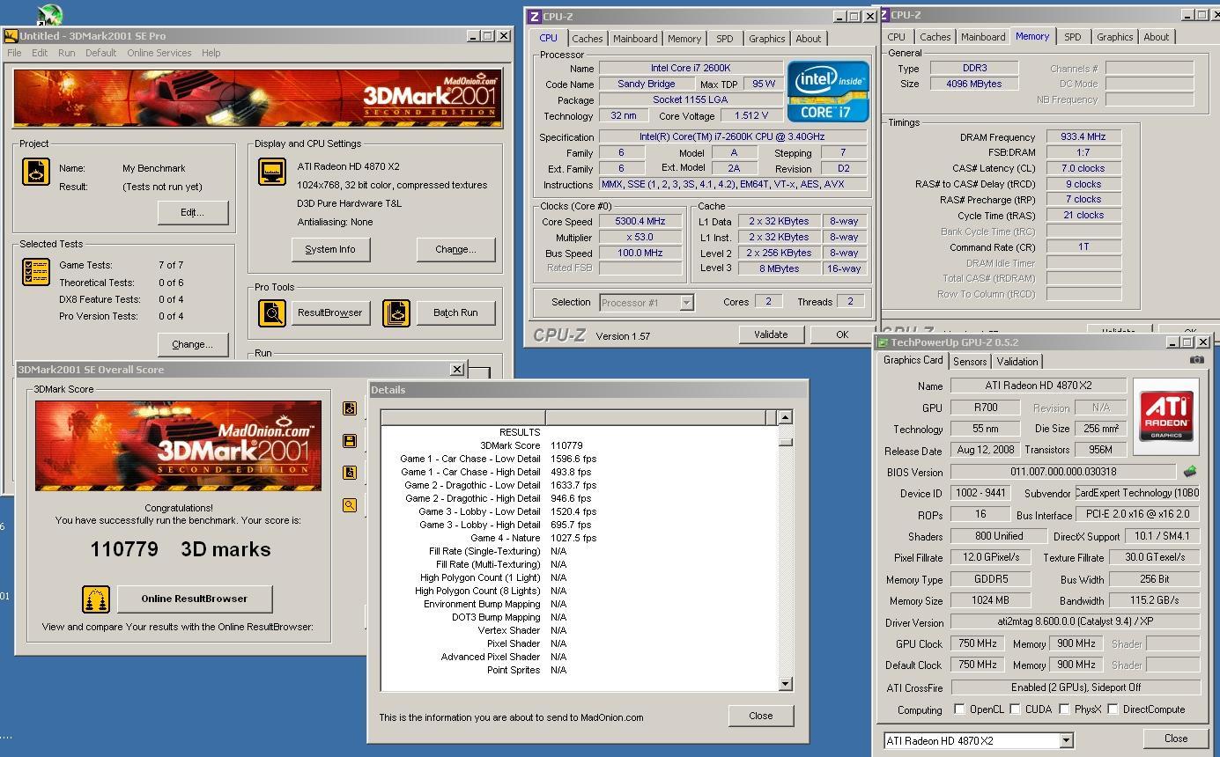Open the Edit menu in 3DMark2001
Image resolution: width=1220 pixels, height=757 pixels.
(40, 53)
